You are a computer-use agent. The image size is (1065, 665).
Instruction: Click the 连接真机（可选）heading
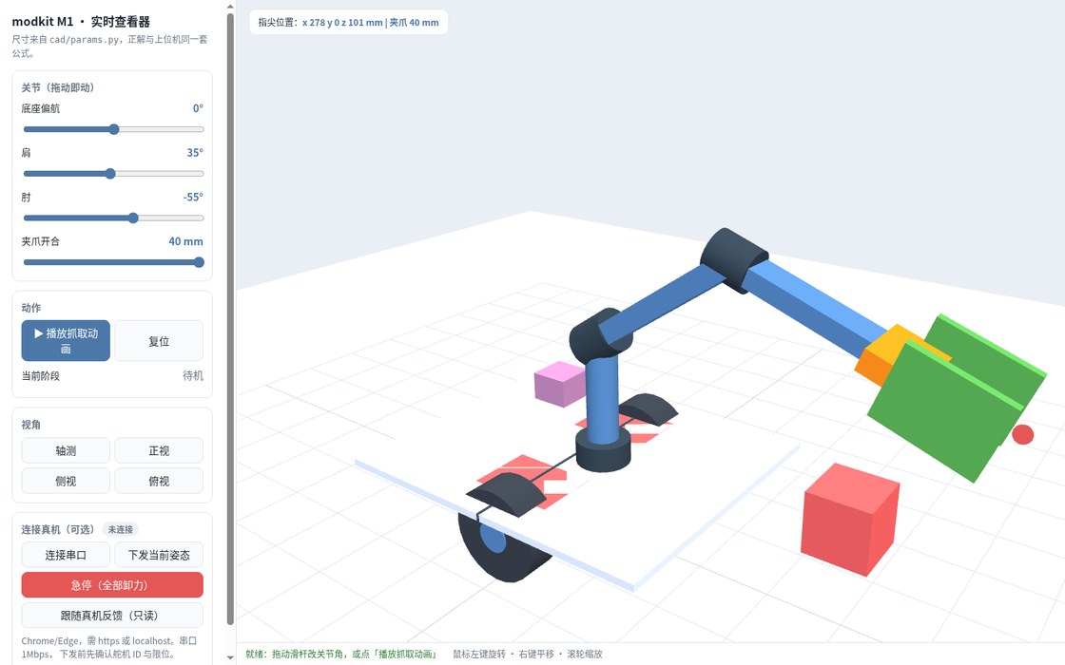click(58, 529)
